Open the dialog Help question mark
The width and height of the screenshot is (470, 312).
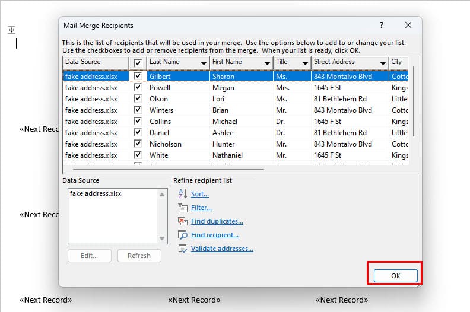click(x=381, y=25)
